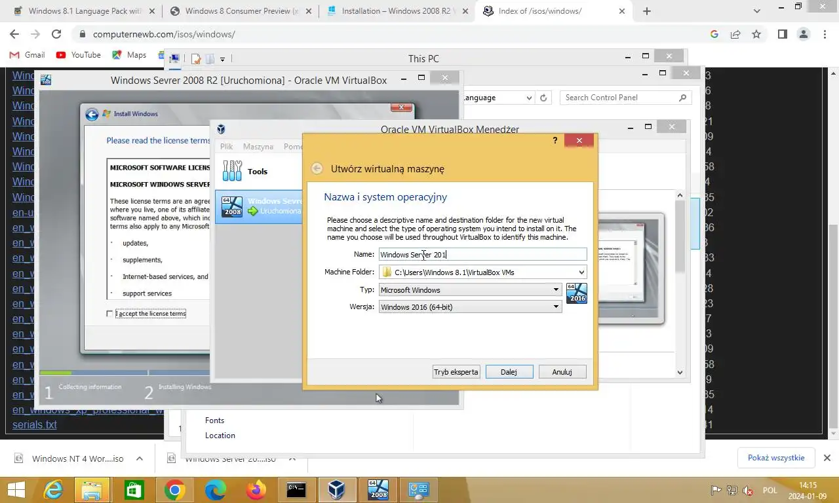Viewport: 839px width, 503px height.
Task: Open Google Chrome from the taskbar
Action: point(174,490)
